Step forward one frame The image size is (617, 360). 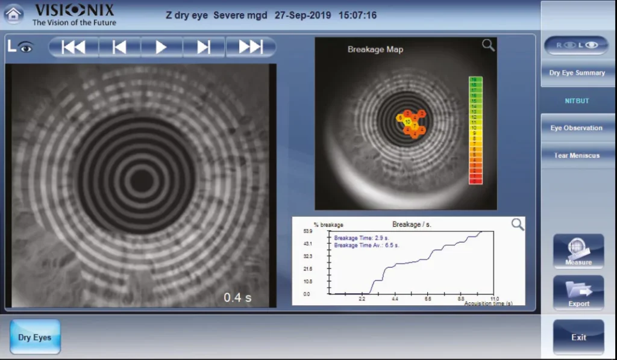tap(204, 47)
